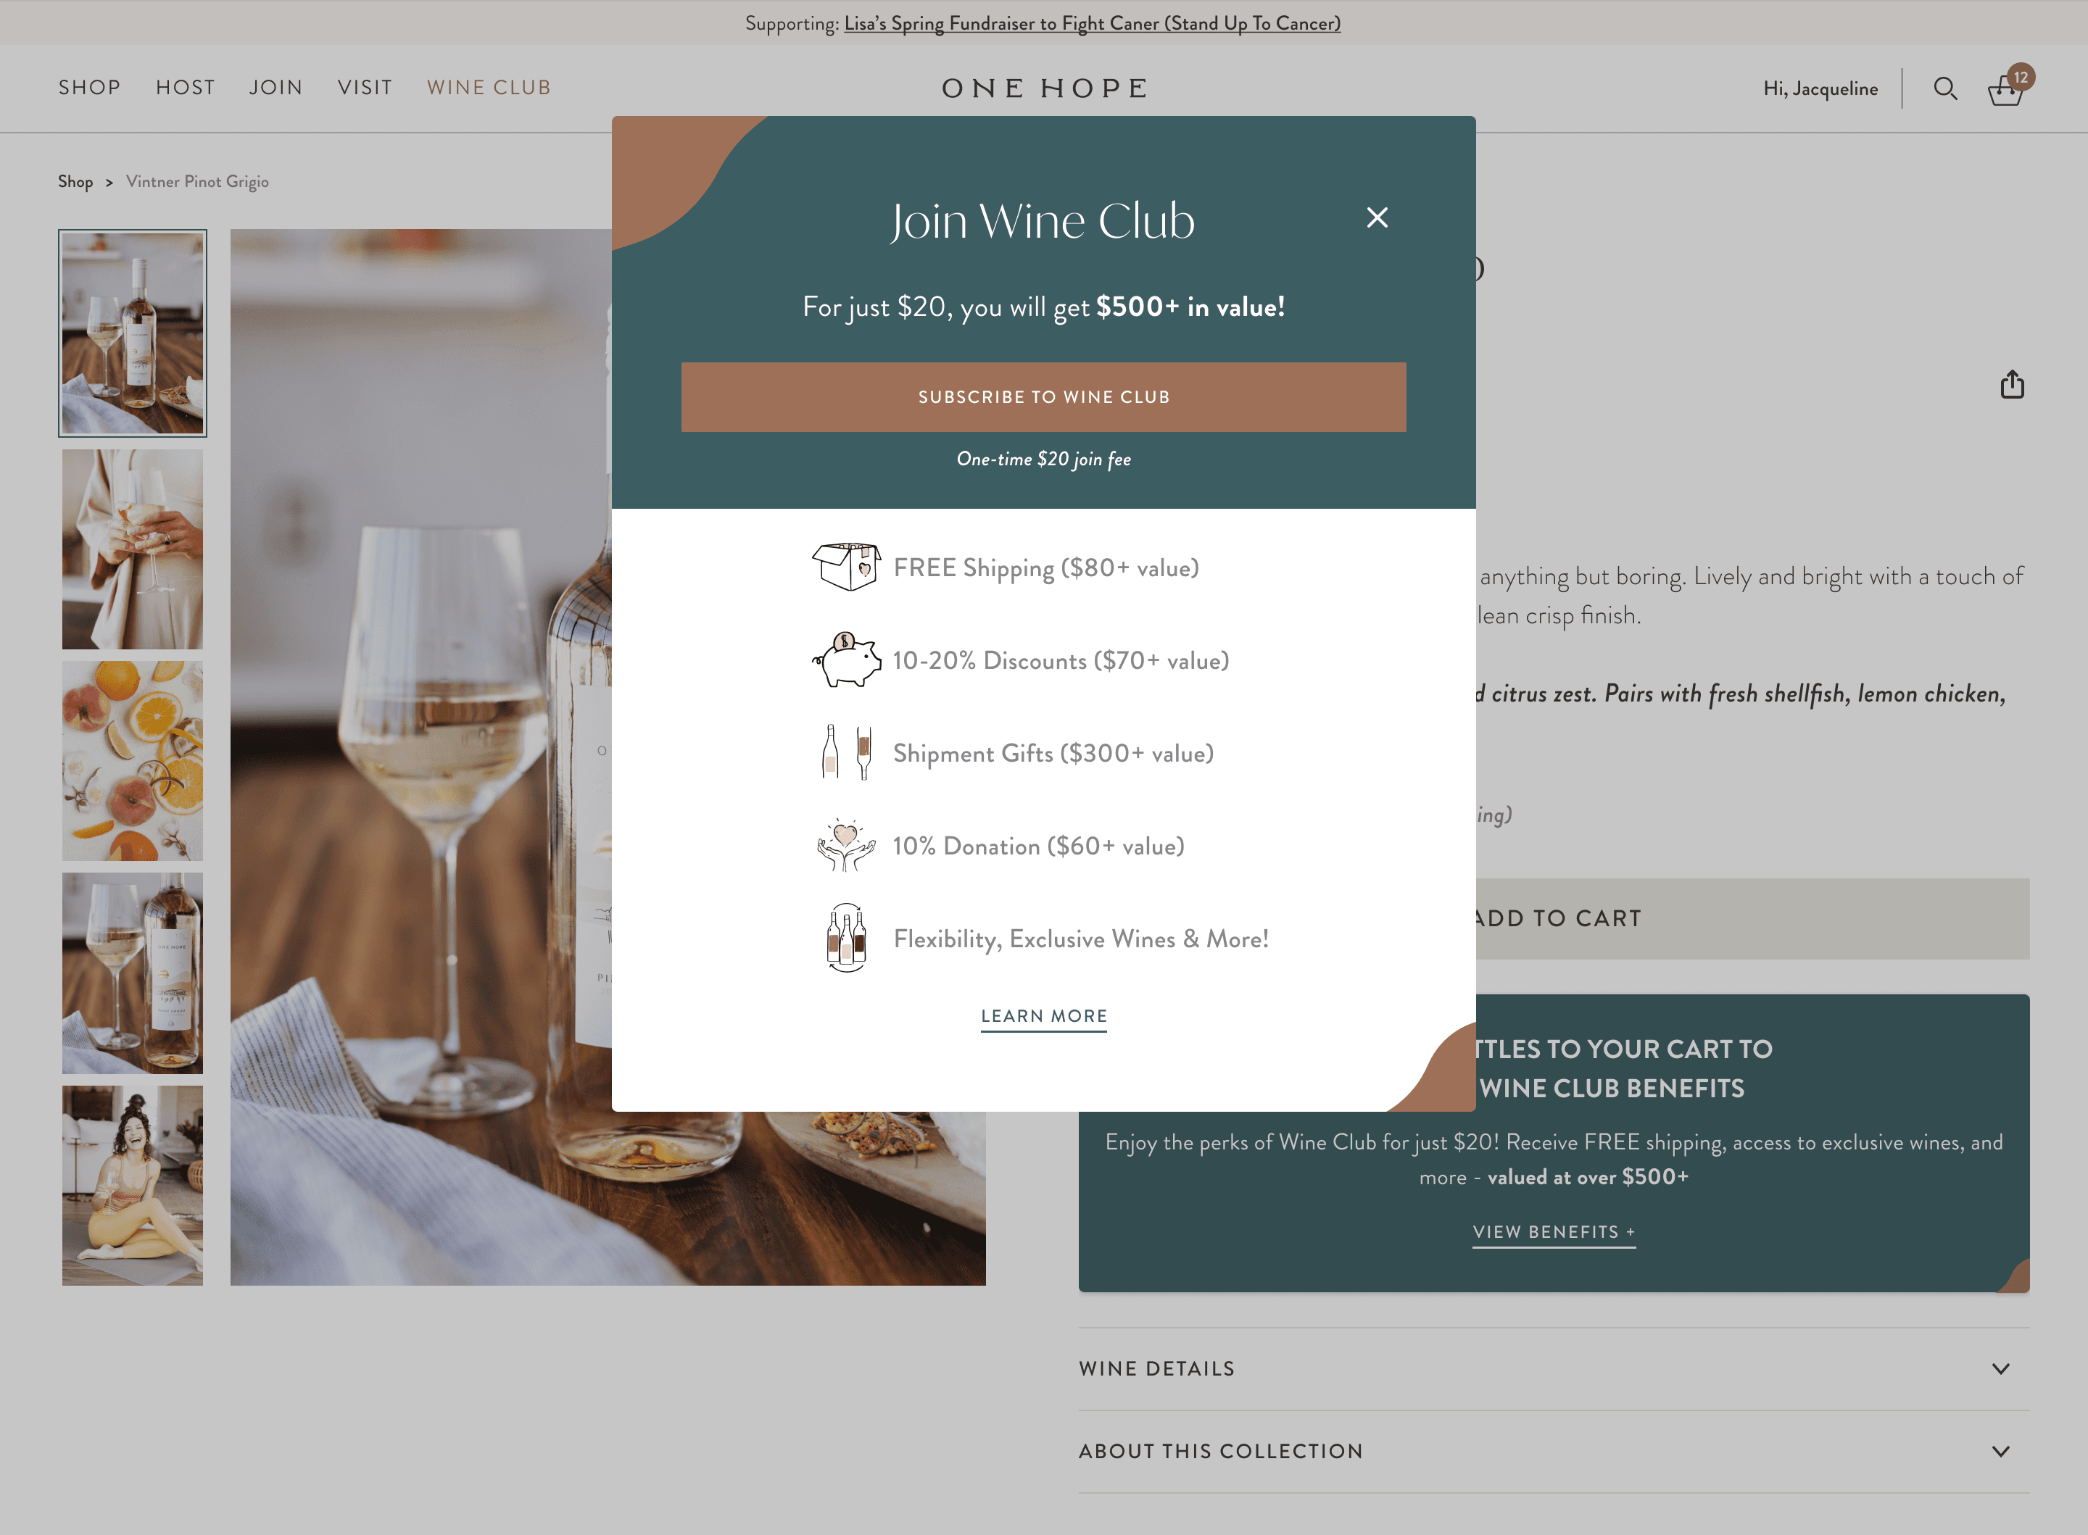Click the share icon beside the product
Screen dimensions: 2088x1535
(2012, 384)
